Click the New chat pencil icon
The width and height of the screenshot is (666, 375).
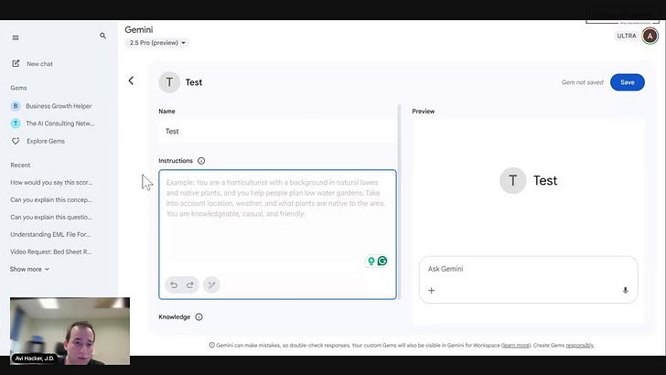(16, 64)
